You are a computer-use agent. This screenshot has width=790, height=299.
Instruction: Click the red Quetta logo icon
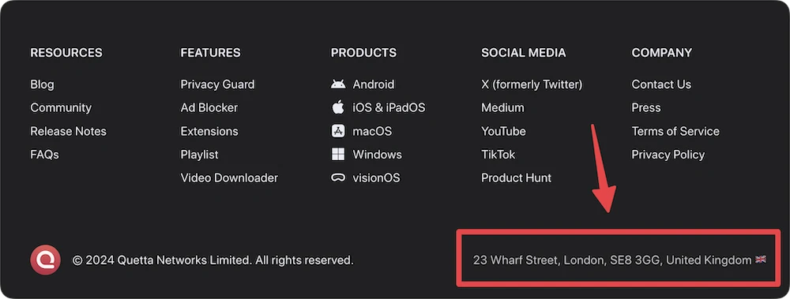(x=45, y=260)
